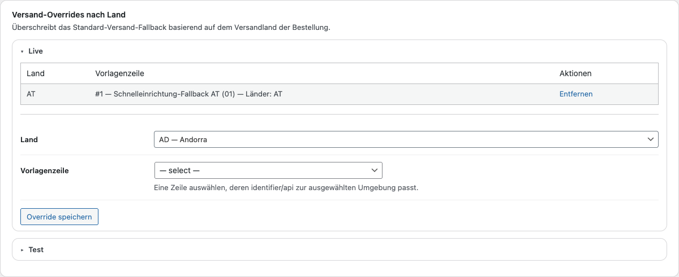Click the Vorlagenzeile column header

(120, 73)
